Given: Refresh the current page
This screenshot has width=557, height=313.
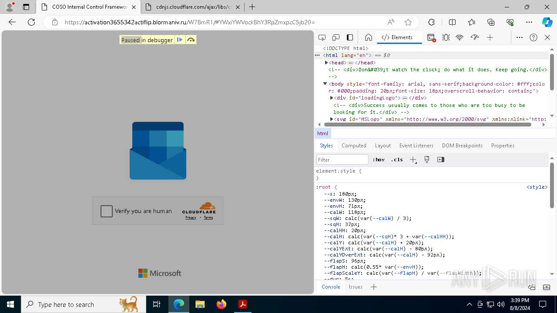Looking at the screenshot, I should click(x=31, y=22).
